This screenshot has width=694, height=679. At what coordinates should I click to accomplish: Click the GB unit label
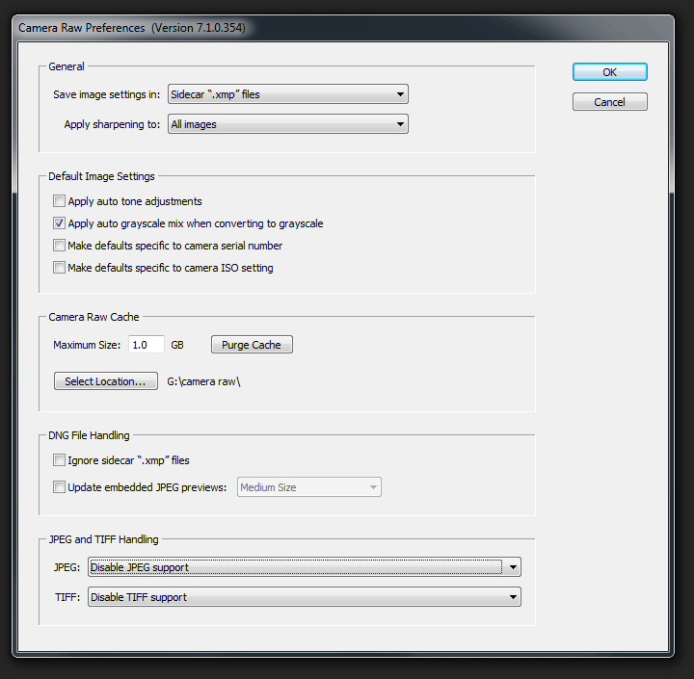coord(177,345)
